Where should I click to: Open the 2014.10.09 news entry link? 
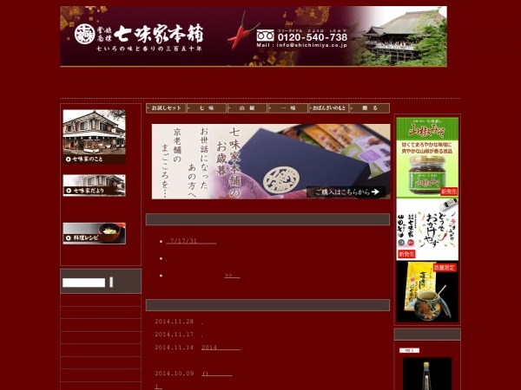(x=216, y=374)
